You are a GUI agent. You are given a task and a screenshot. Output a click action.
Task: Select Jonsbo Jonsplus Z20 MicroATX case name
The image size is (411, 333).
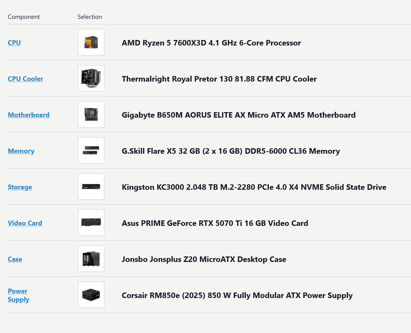coord(204,259)
